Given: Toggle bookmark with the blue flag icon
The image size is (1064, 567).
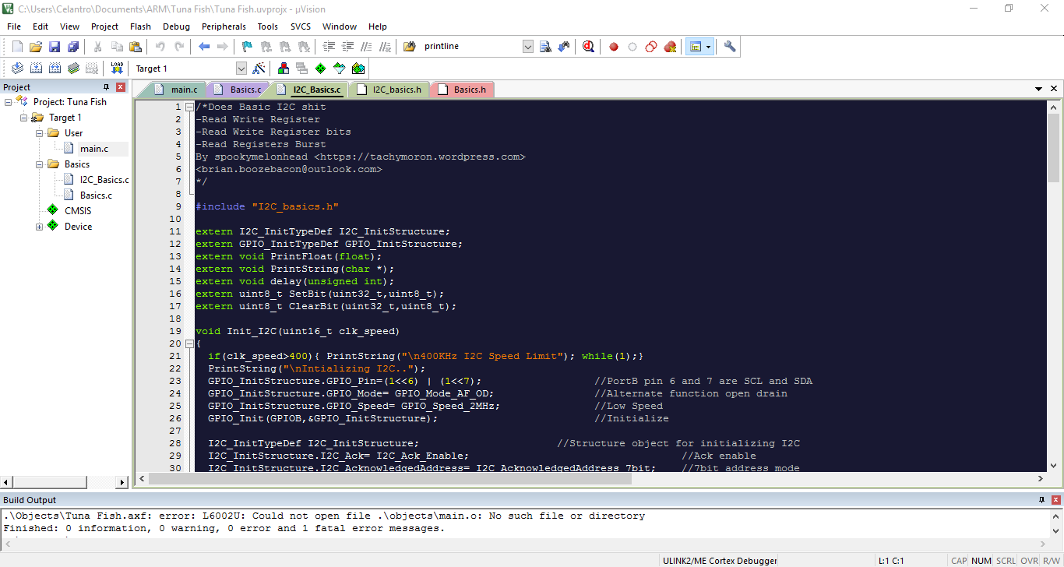Looking at the screenshot, I should click(247, 47).
